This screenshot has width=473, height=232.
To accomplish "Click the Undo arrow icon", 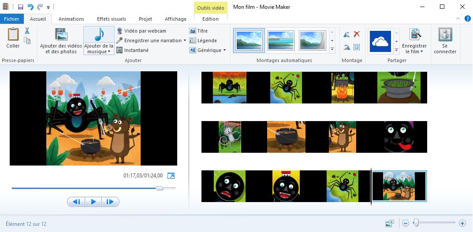I will pos(30,7).
